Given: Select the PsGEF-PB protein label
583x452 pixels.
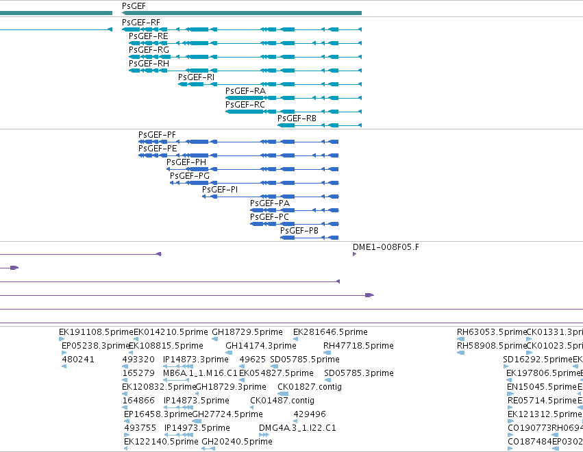Looking at the screenshot, I should pyautogui.click(x=299, y=231).
